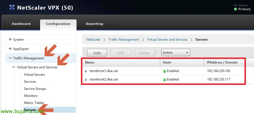Select Servers in the navigation tree
Viewport: 254px width, 115px height.
(49, 110)
